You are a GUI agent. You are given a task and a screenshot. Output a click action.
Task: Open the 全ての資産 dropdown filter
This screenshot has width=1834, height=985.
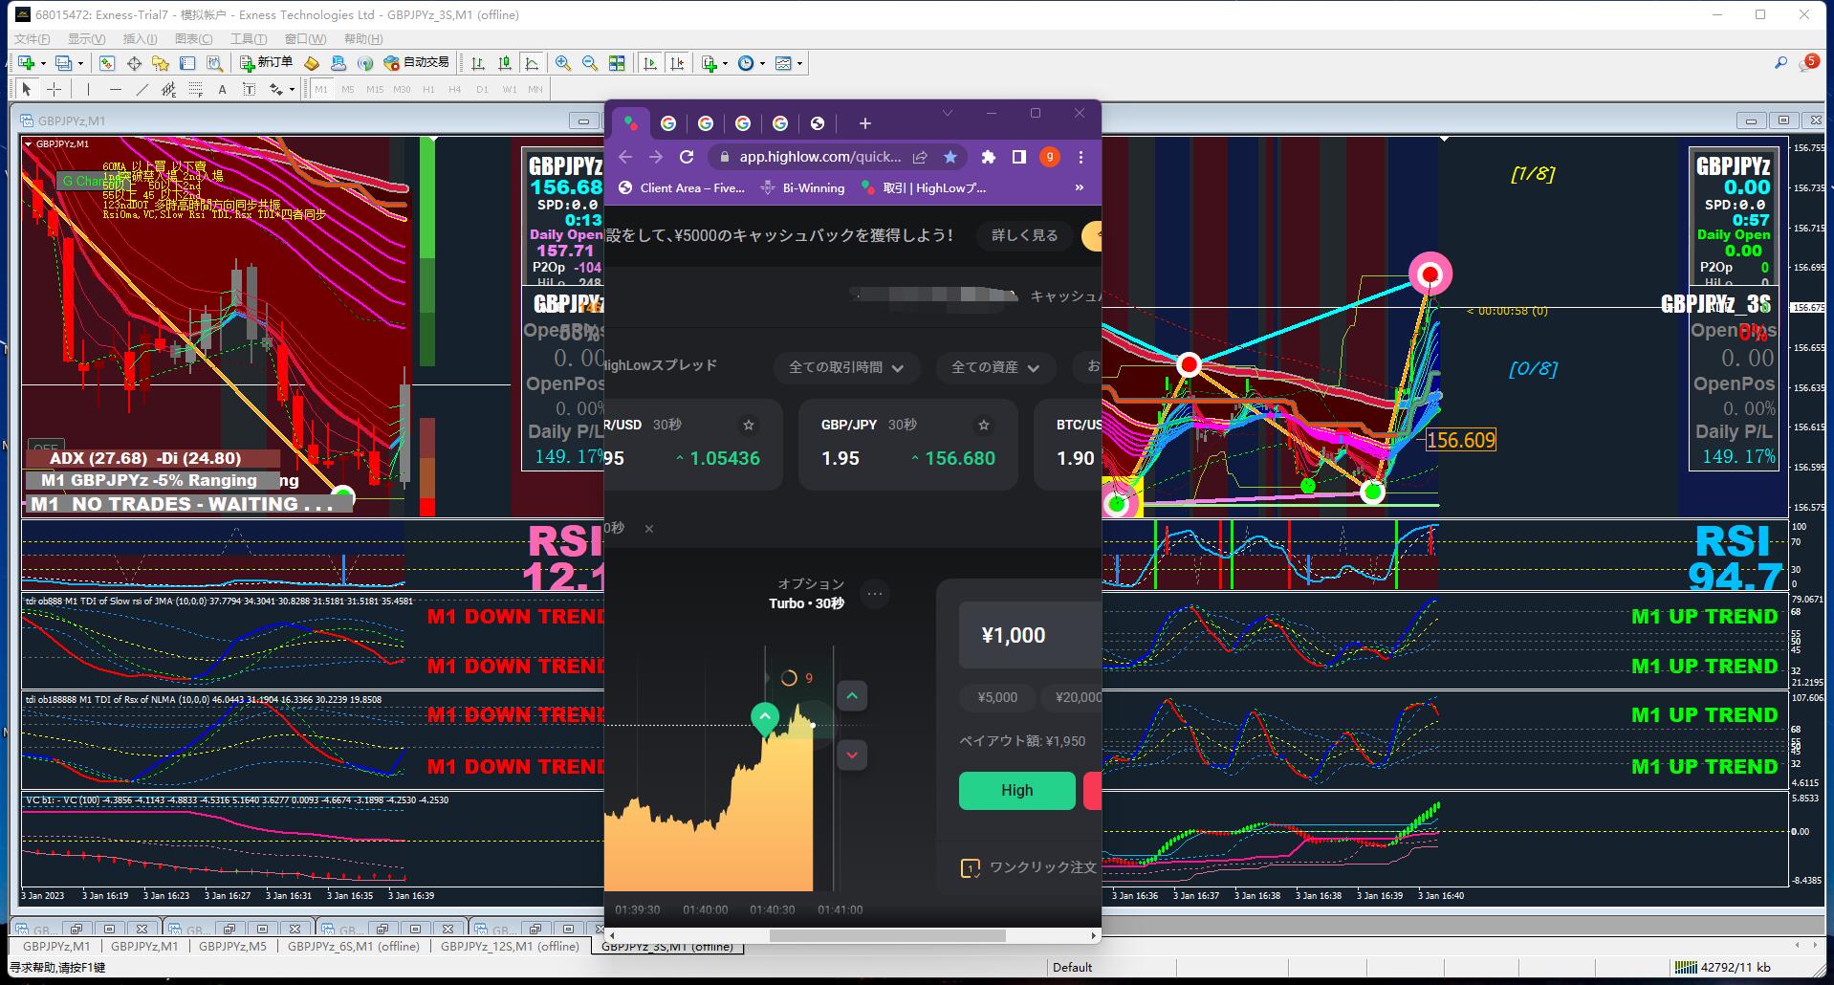tap(994, 367)
